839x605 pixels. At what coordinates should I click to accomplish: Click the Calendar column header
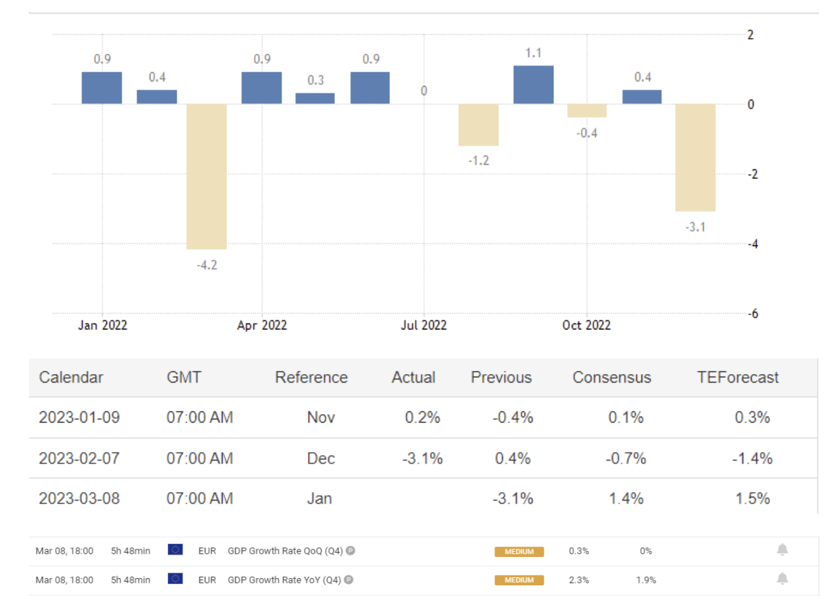pyautogui.click(x=71, y=377)
